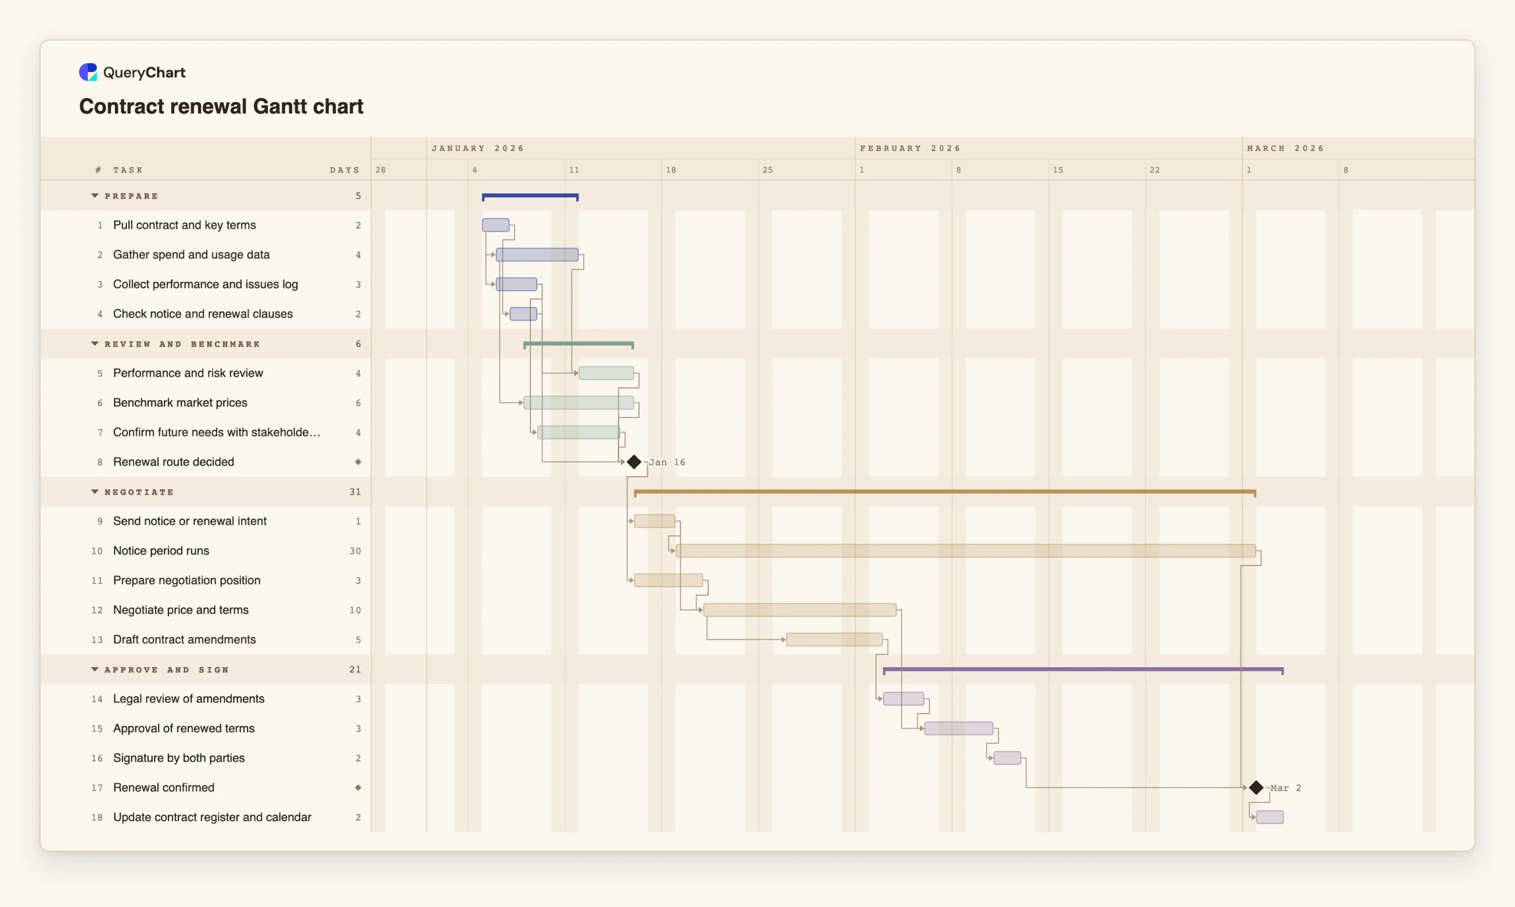Viewport: 1515px width, 907px height.
Task: Select the Pull contract and key terms bar
Action: 496,225
